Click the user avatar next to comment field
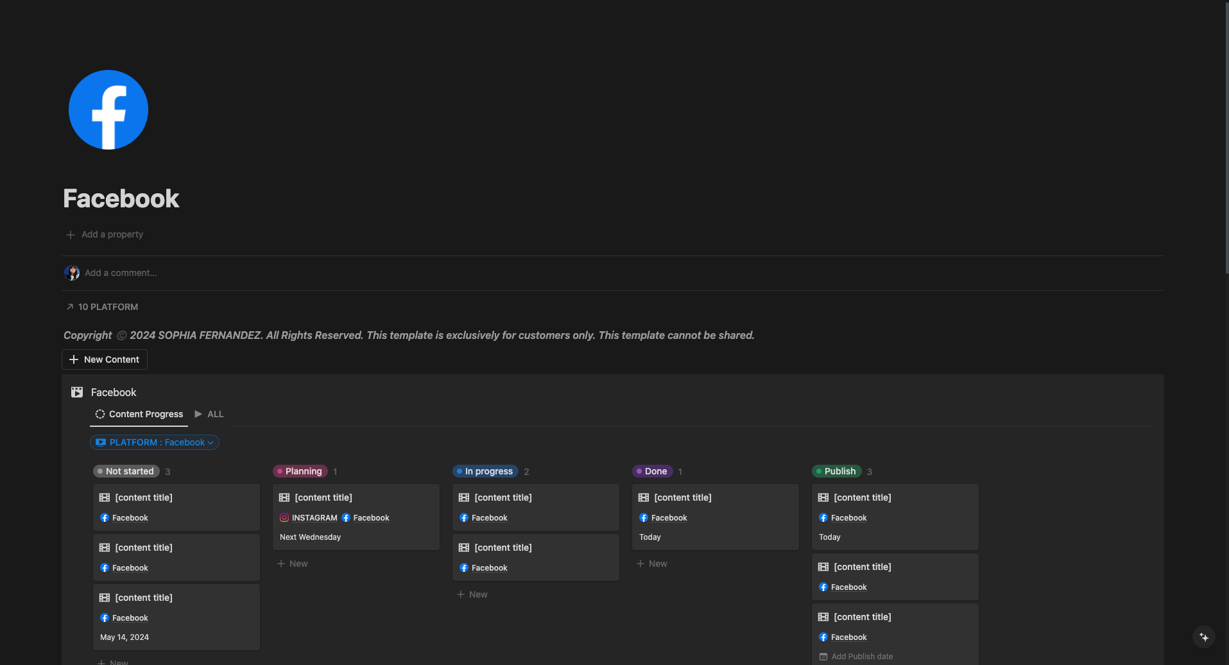The width and height of the screenshot is (1229, 665). click(x=72, y=273)
